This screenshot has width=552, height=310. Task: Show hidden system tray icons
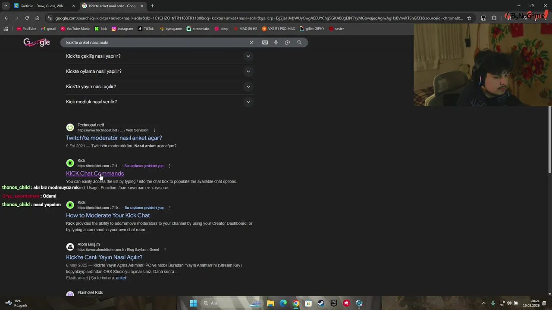click(483, 303)
